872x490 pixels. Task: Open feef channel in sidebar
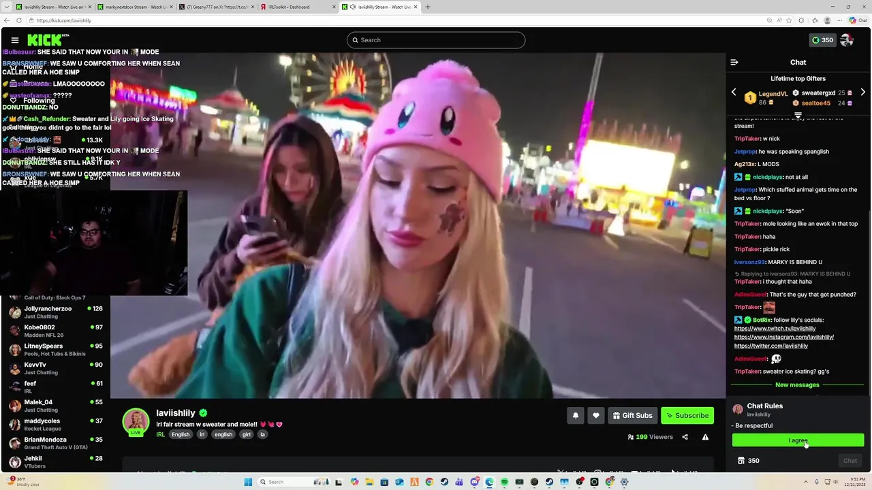(54, 387)
